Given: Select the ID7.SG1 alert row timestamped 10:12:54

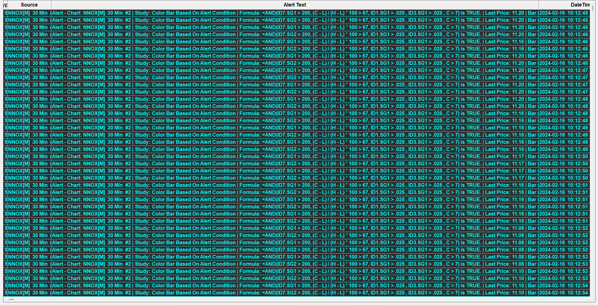Looking at the screenshot, I should coord(297,285).
